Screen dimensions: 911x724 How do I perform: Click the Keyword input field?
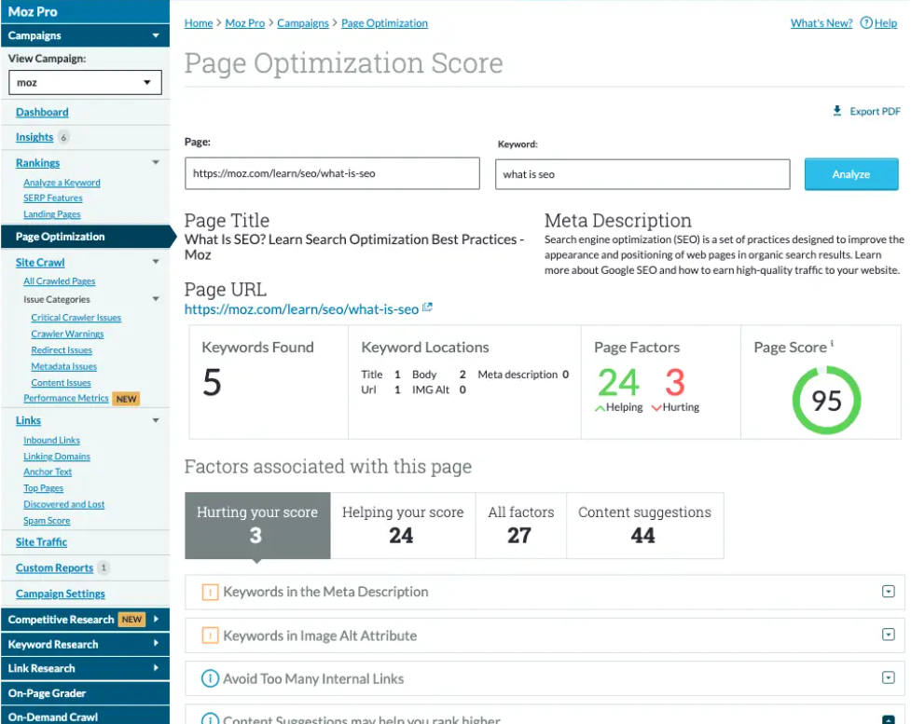(642, 174)
